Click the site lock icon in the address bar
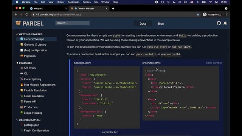Viewport: 242px width, 136px height. [x=34, y=14]
